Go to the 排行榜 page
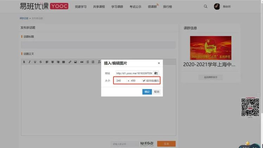263x148 pixels. tap(167, 7)
